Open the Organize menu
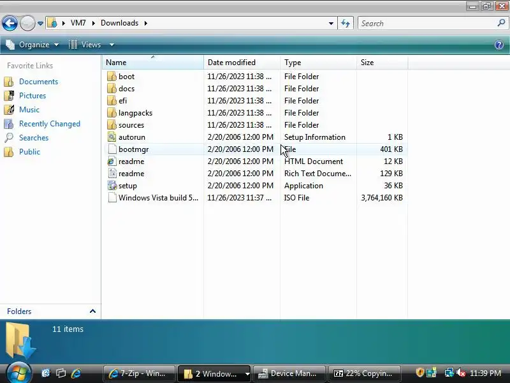The image size is (510, 383). pos(33,45)
